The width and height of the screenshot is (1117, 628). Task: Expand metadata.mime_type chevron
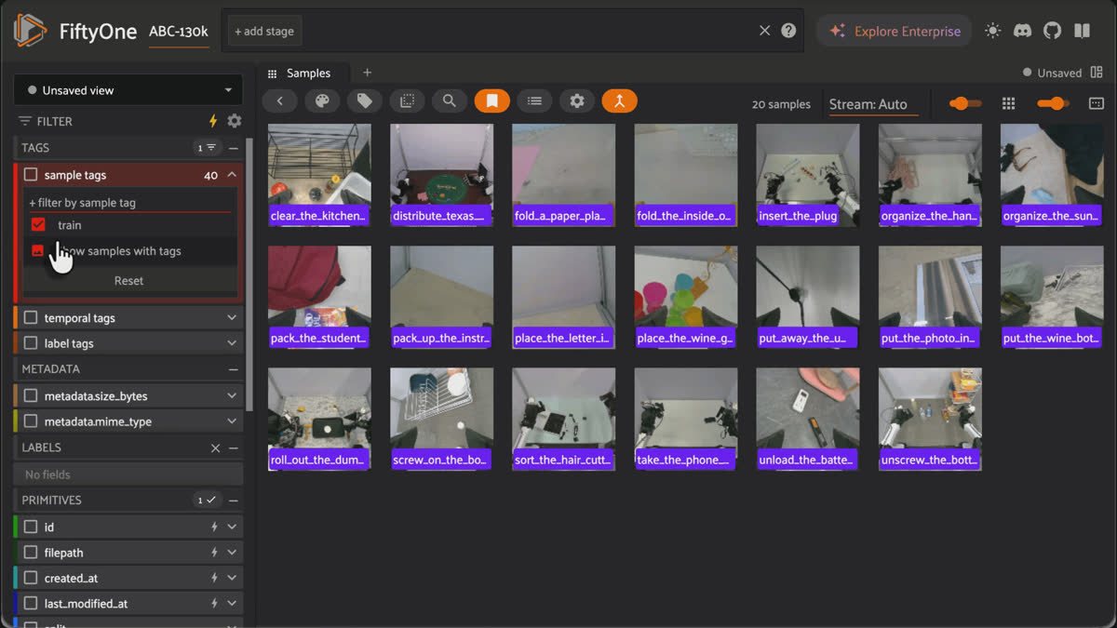tap(232, 421)
